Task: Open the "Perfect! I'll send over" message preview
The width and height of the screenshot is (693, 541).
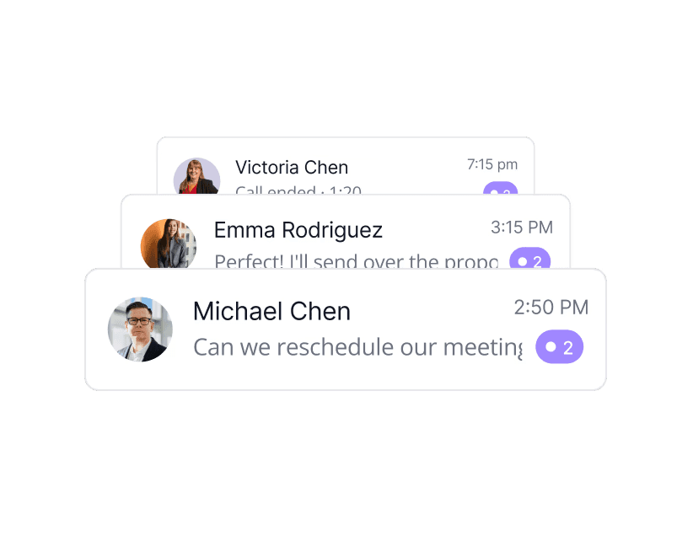Action: [357, 261]
